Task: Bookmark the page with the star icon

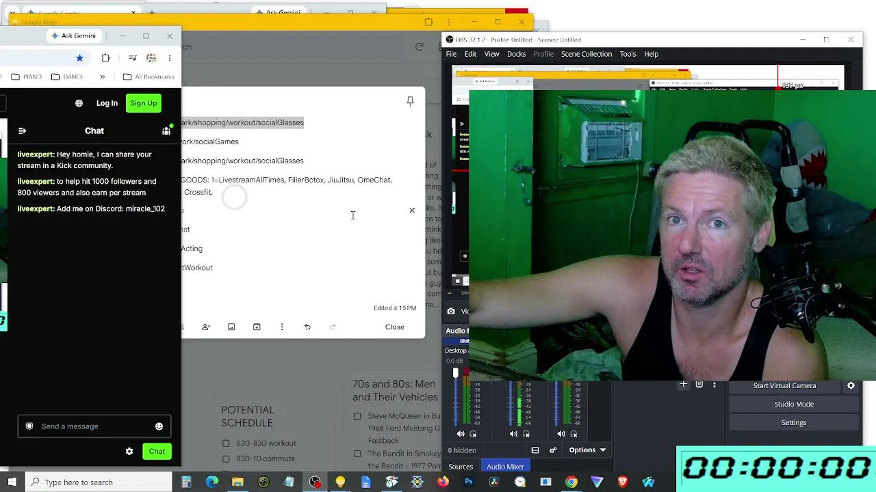Action: coord(79,58)
